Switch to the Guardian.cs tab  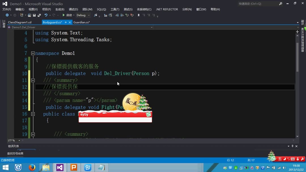tap(82, 22)
